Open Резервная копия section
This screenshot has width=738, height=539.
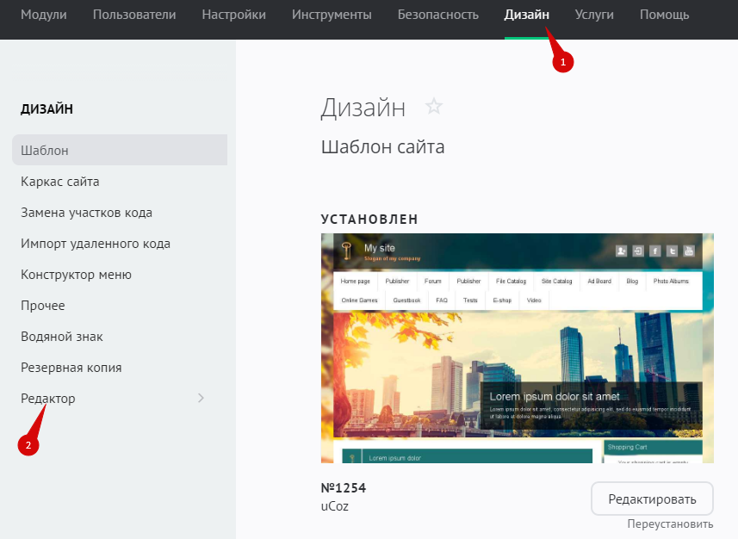point(71,368)
